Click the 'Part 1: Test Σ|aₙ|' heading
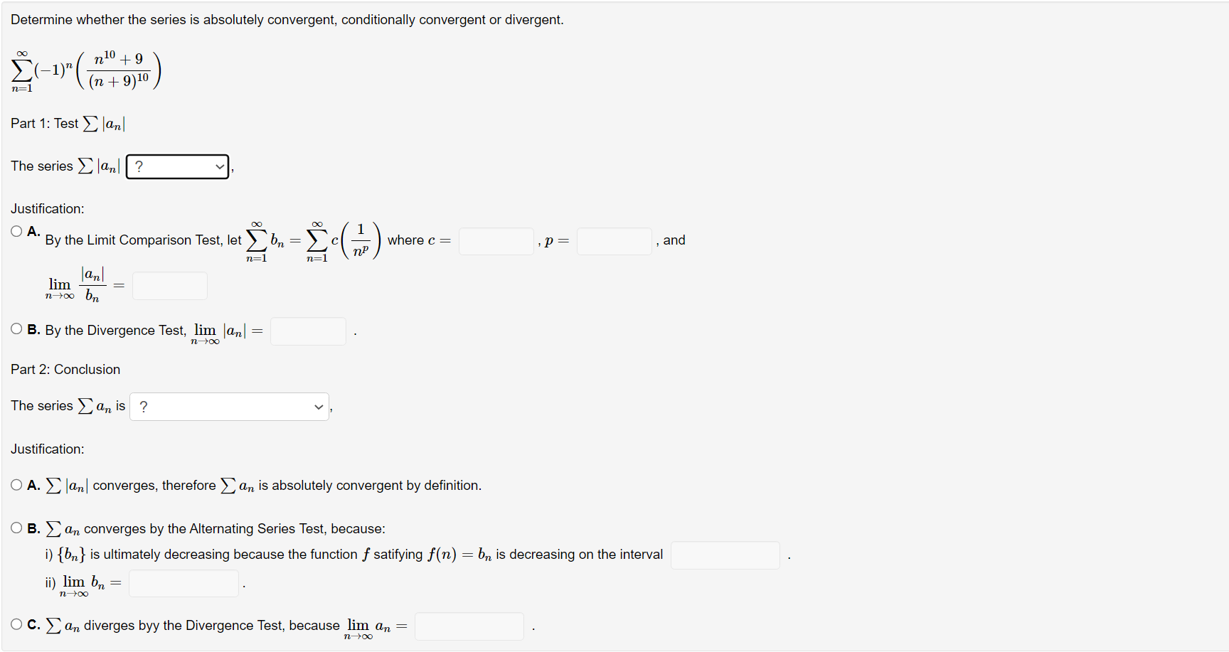 pos(68,122)
